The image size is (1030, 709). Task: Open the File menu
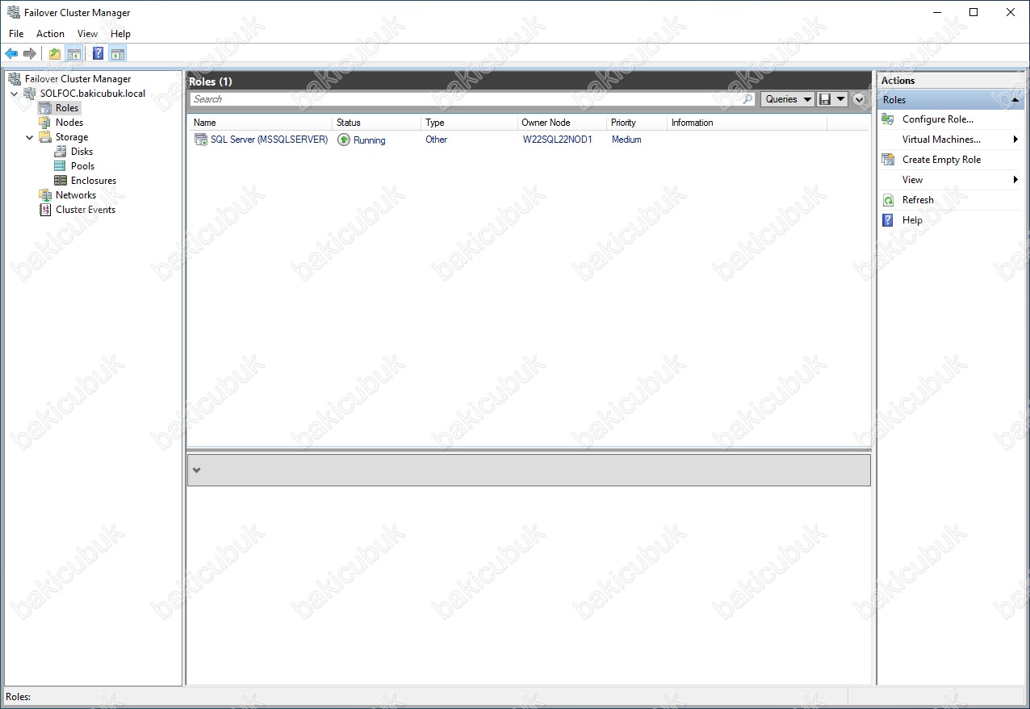[16, 34]
